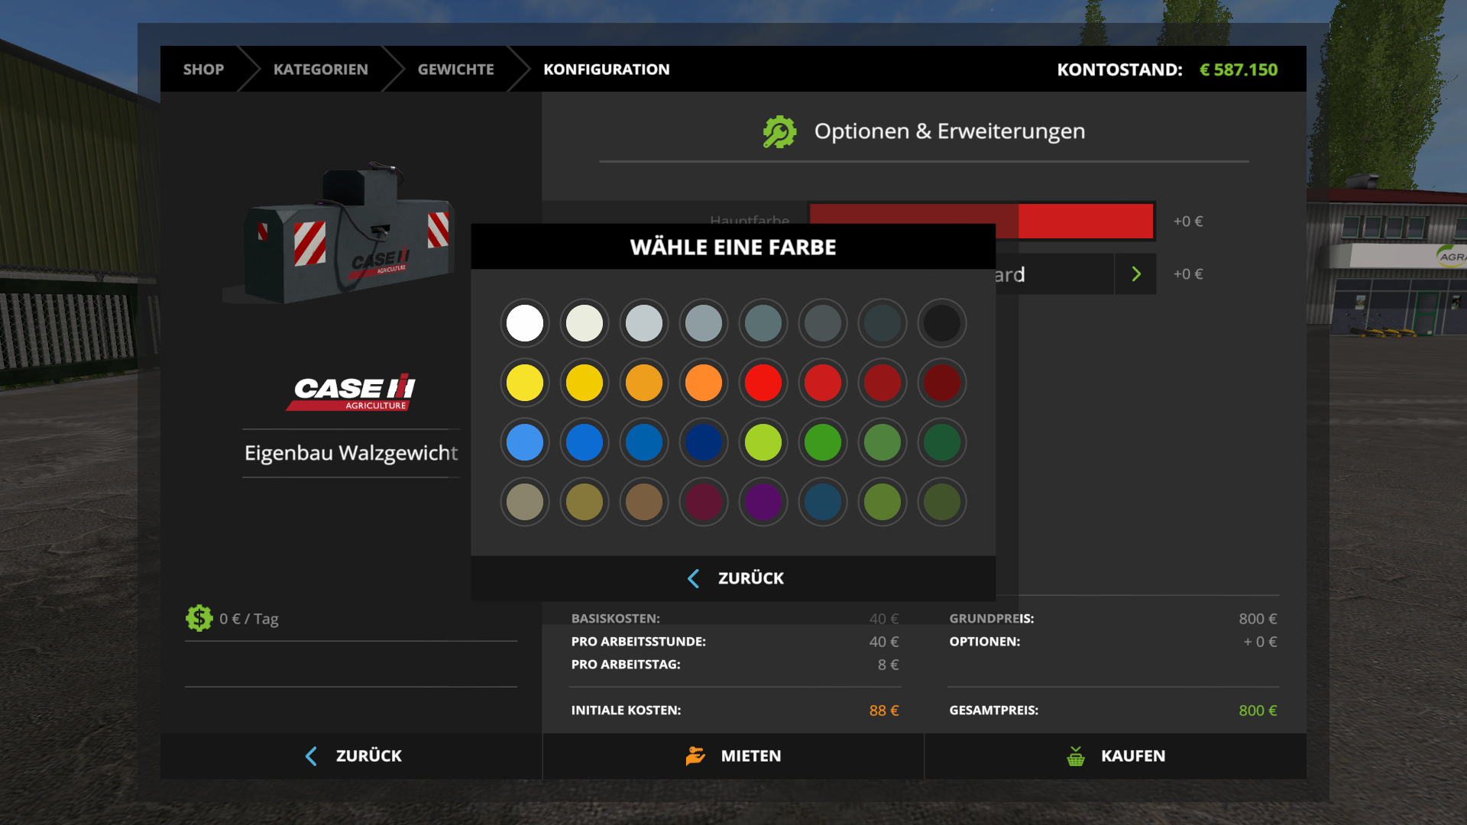Pick the white color swatch

(x=525, y=323)
